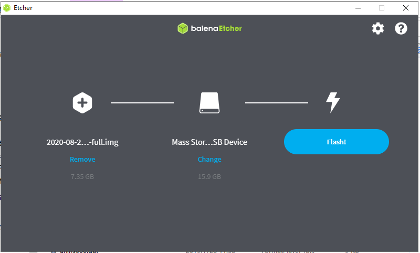Image resolution: width=420 pixels, height=253 pixels.
Task: Click the 15.9 GB drive size text
Action: 209,177
